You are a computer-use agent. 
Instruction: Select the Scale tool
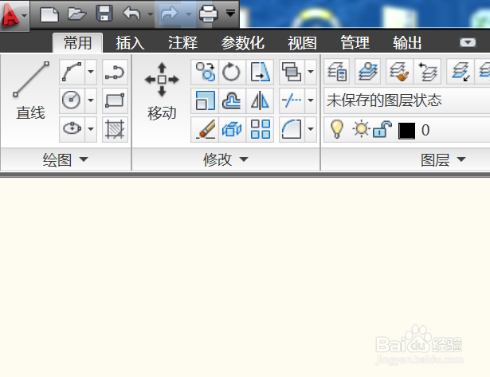205,100
